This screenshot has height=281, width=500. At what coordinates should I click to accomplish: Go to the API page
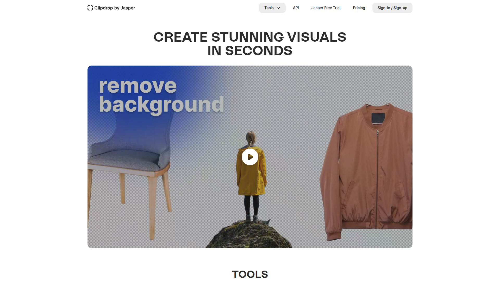[296, 8]
